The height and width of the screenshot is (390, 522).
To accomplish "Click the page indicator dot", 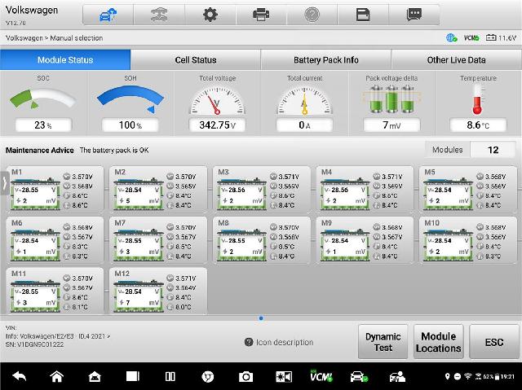I will (261, 318).
